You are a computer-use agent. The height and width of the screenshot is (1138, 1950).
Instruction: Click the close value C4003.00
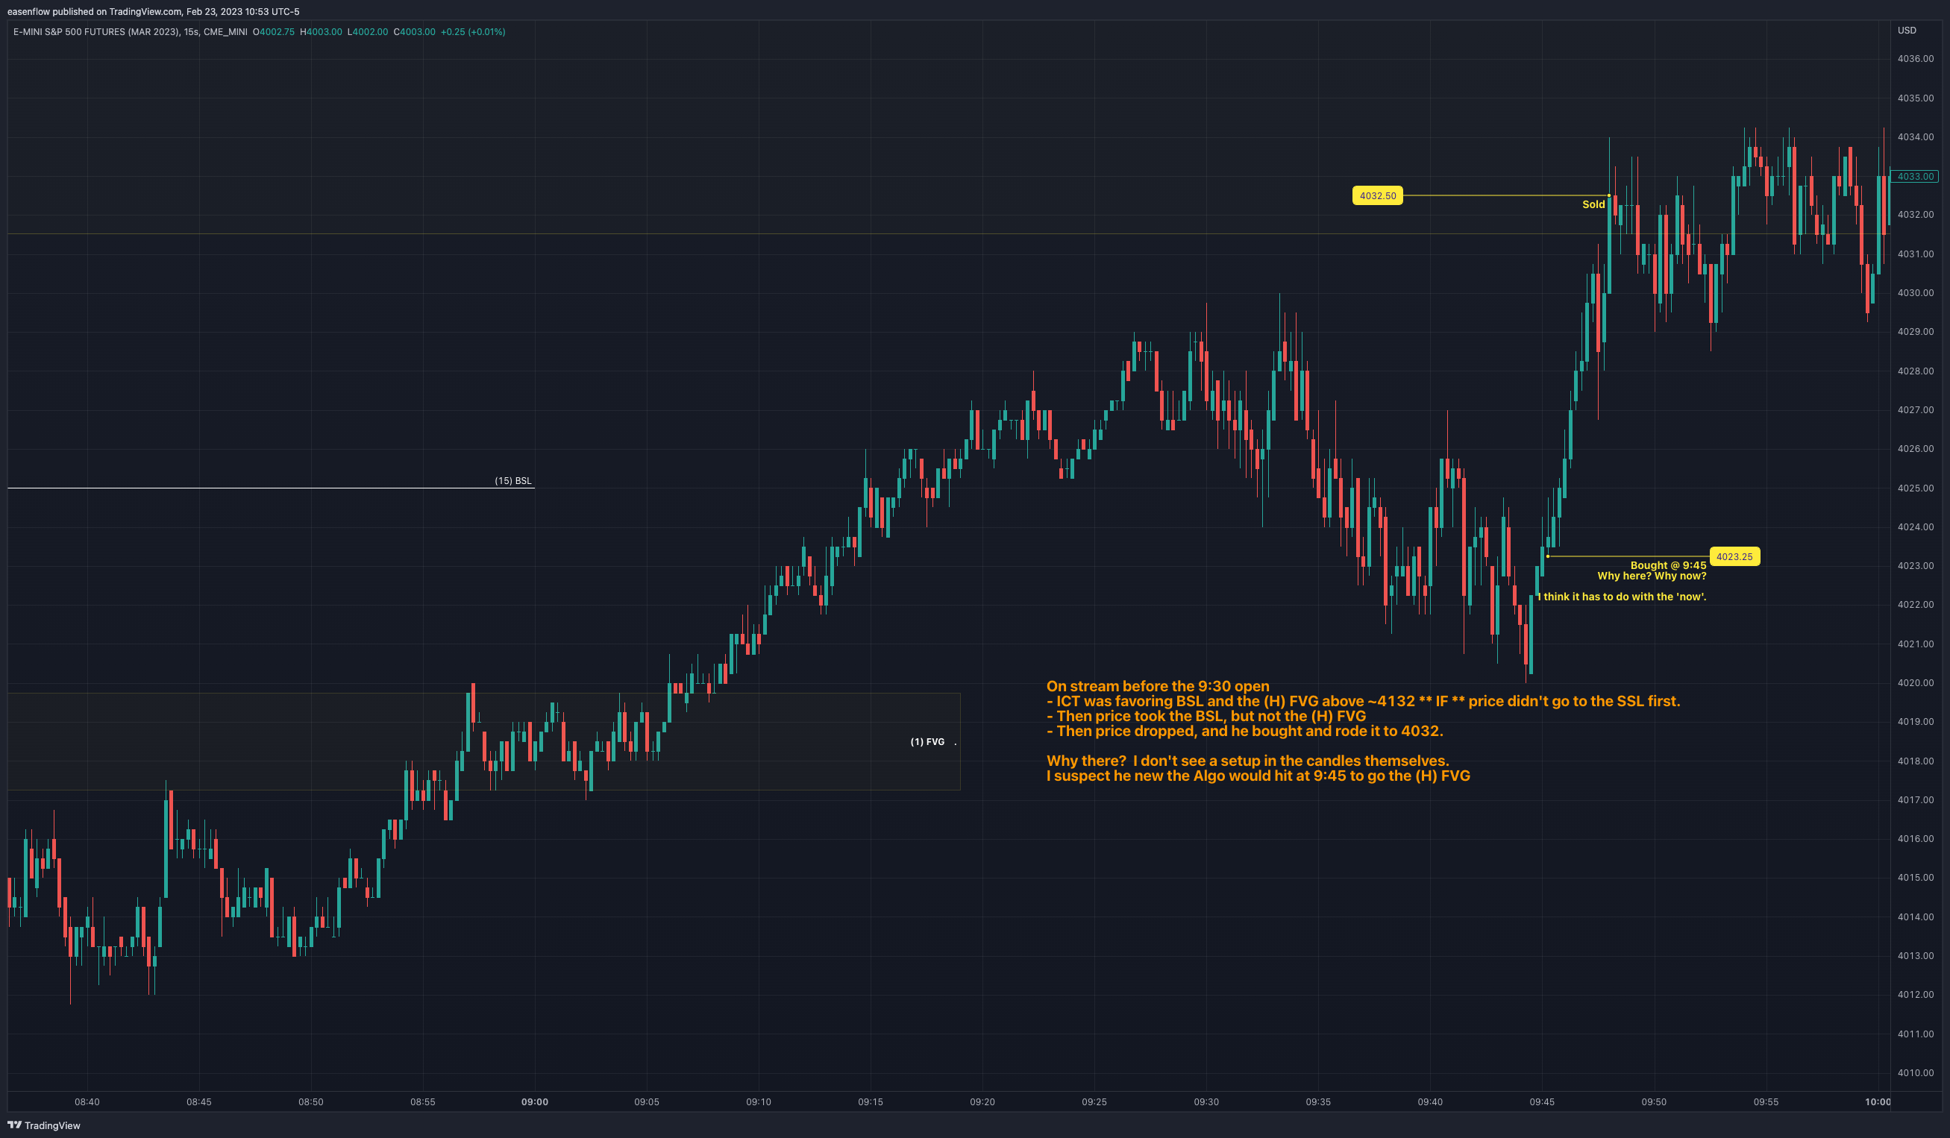coord(414,32)
